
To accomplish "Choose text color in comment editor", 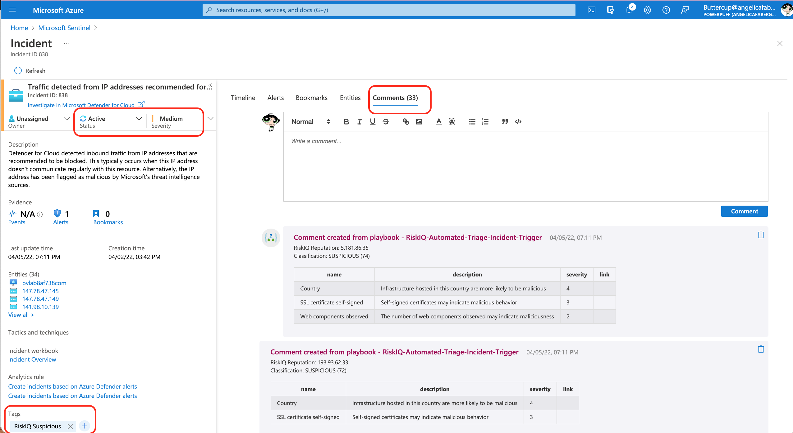I will point(438,122).
